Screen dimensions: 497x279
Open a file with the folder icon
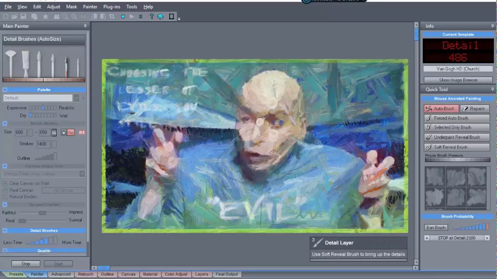coord(14,17)
